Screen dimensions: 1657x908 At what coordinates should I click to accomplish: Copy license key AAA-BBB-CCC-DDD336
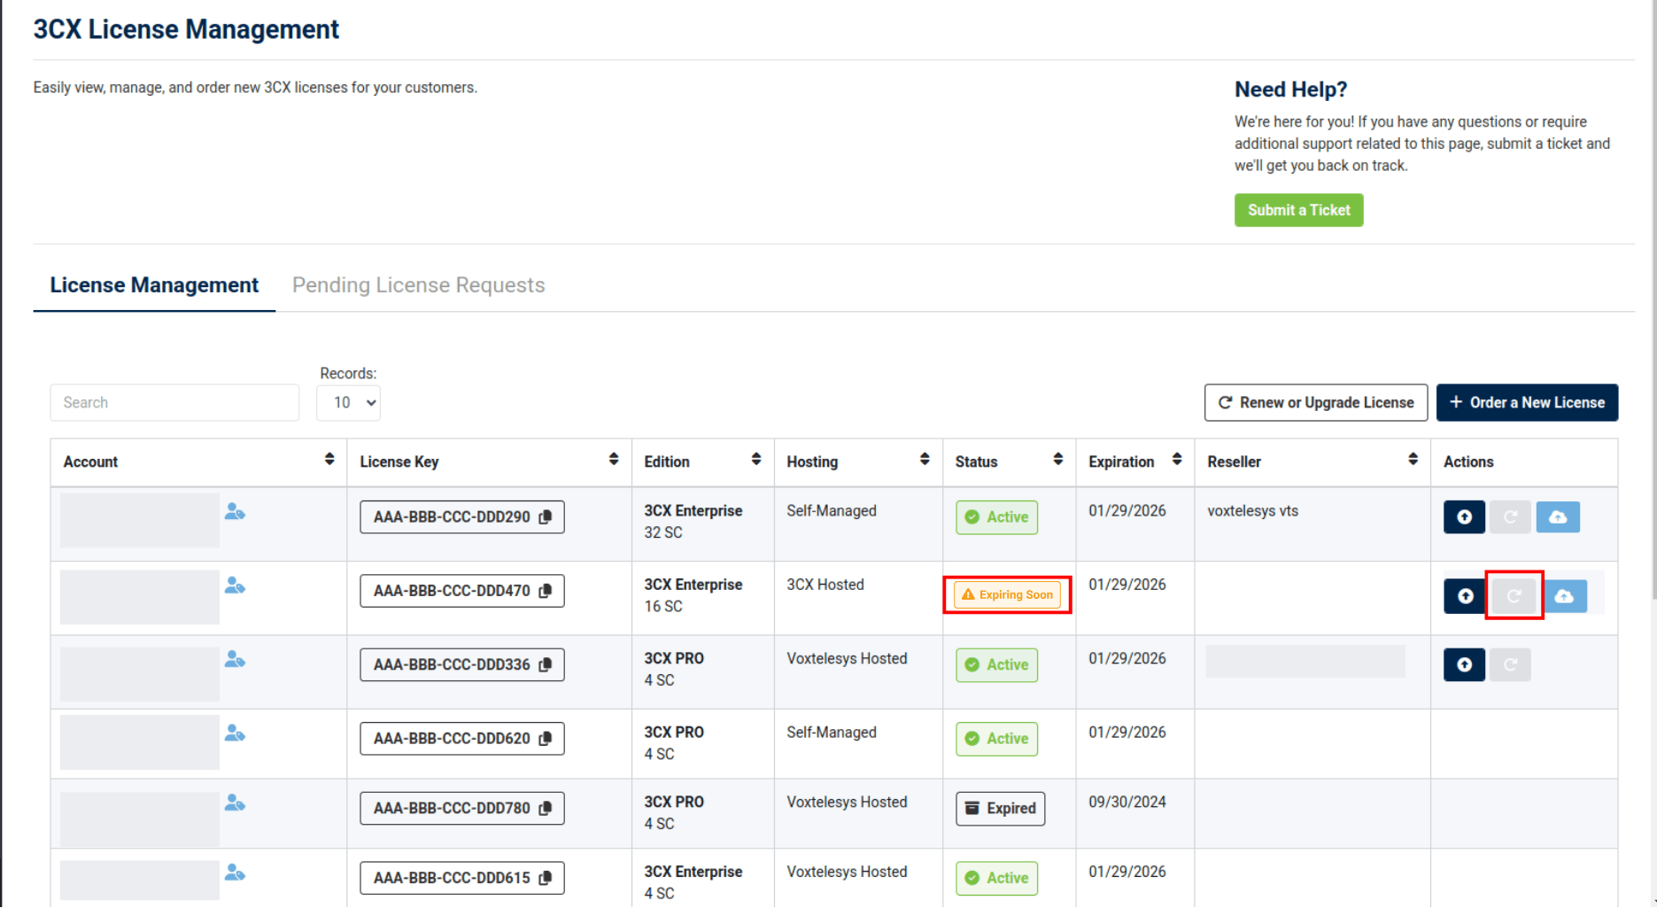(x=546, y=664)
